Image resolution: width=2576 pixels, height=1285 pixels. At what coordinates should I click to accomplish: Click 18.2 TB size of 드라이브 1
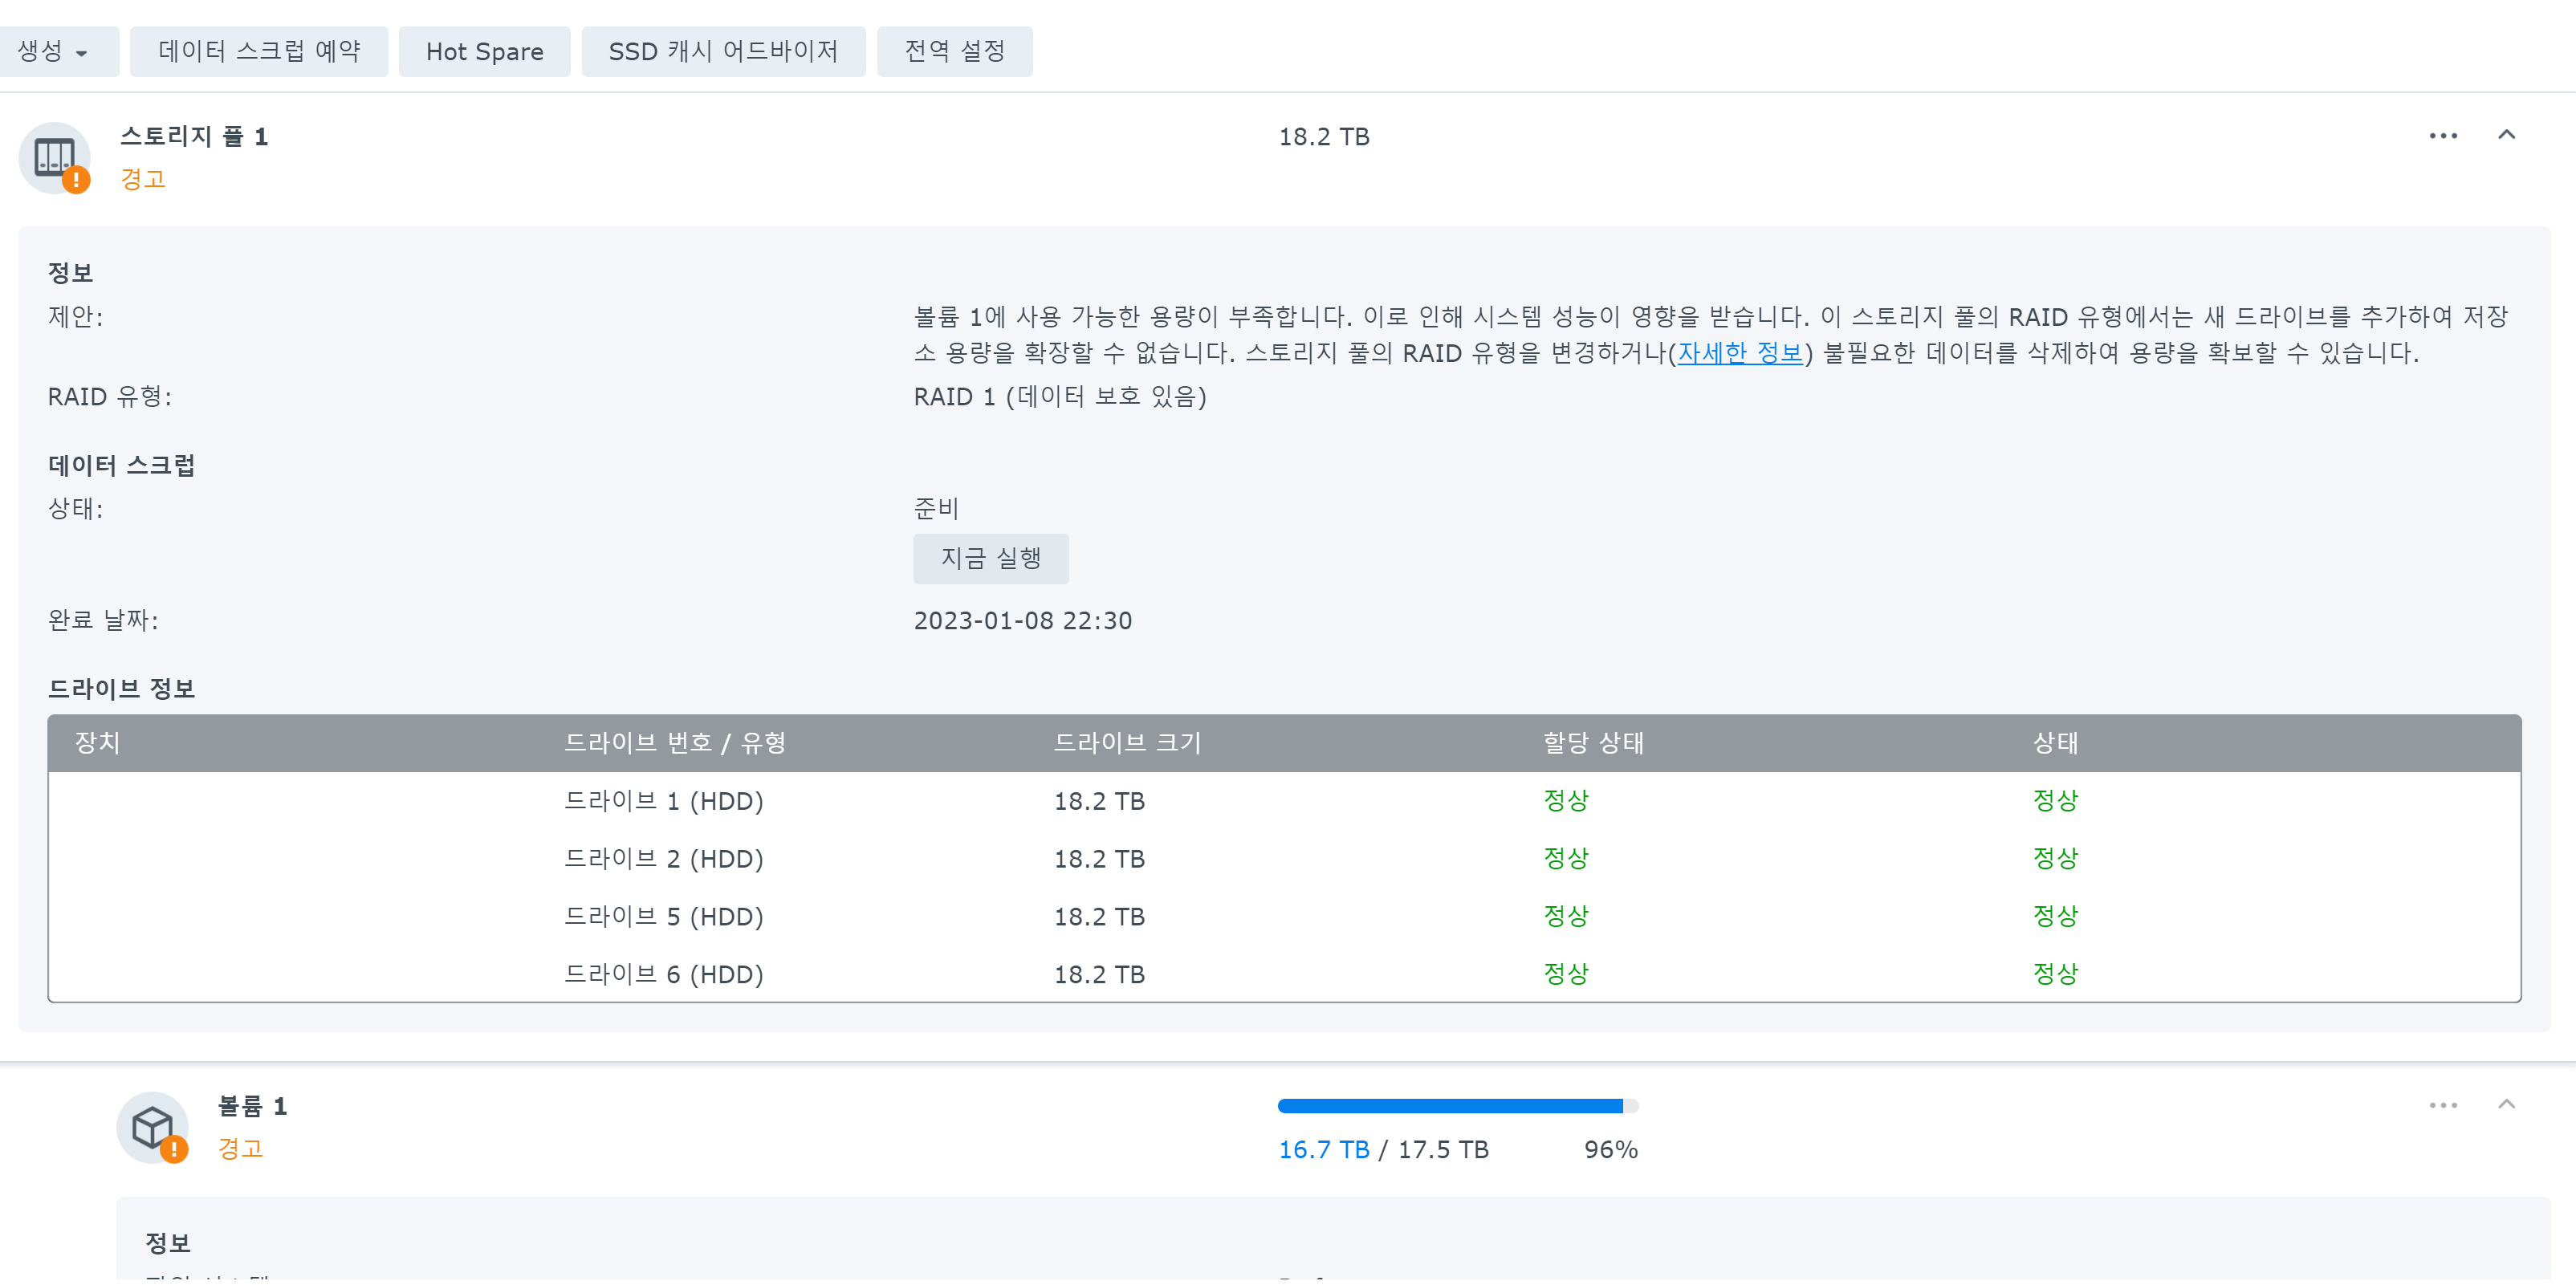(x=1099, y=801)
